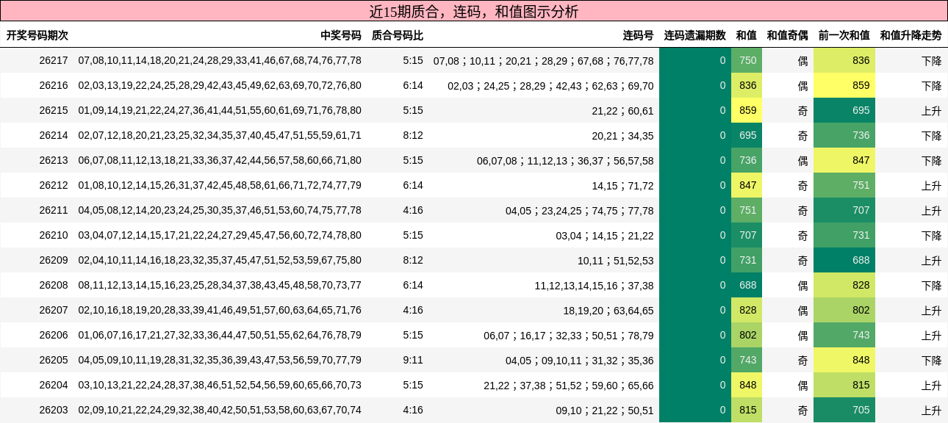Image resolution: width=948 pixels, height=423 pixels.
Task: Click period number 26210
Action: coord(54,235)
